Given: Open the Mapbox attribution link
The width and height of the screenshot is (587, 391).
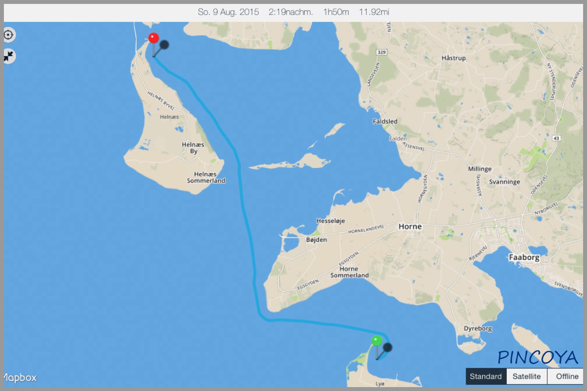Looking at the screenshot, I should (20, 378).
